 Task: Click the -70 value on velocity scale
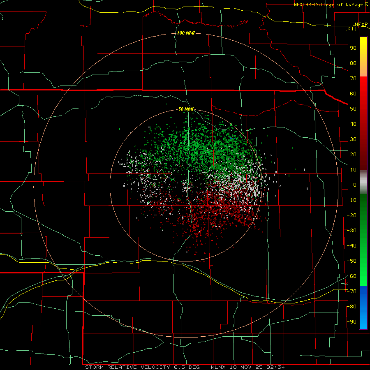[351, 291]
